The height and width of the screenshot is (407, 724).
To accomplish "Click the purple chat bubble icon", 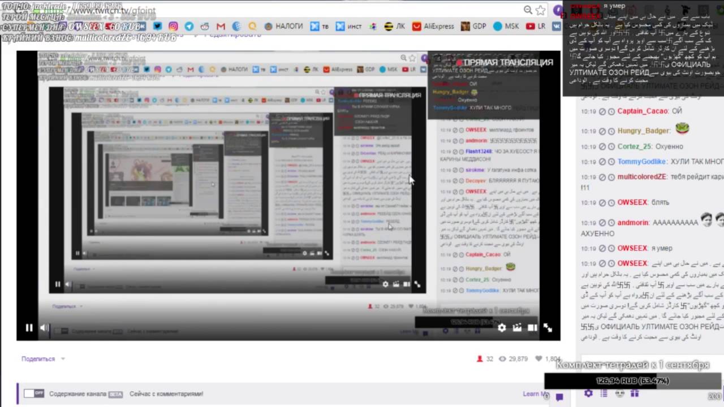I will pos(559,397).
